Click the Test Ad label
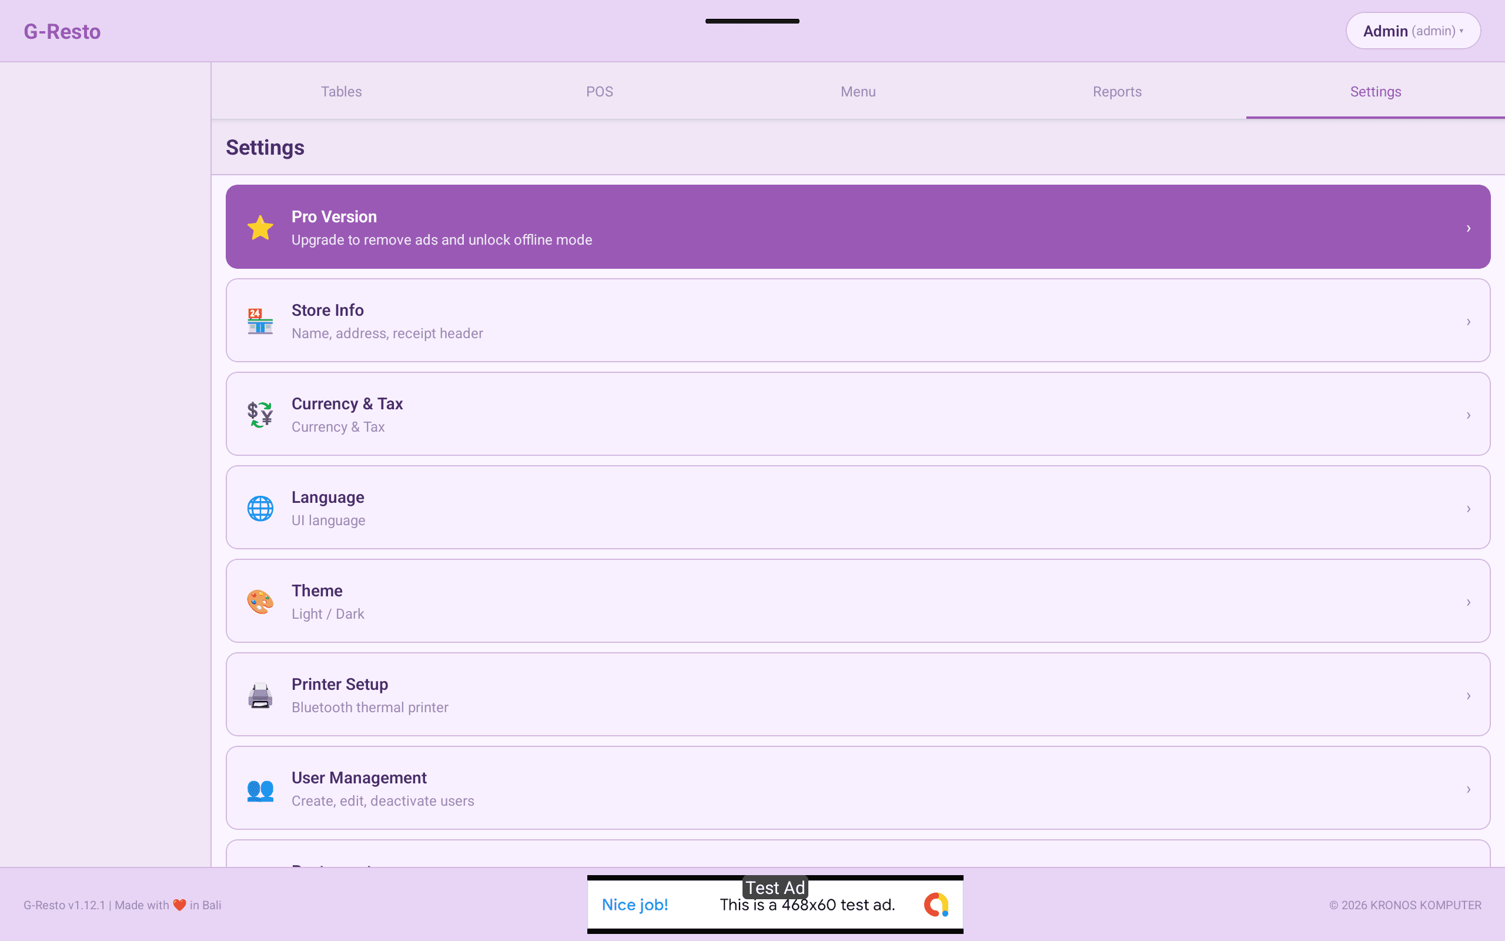Viewport: 1505px width, 941px height. coord(775,887)
